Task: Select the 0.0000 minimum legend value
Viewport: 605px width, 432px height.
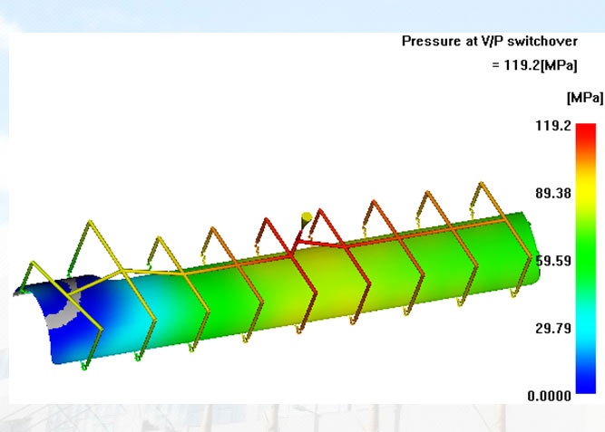Action: pyautogui.click(x=550, y=396)
